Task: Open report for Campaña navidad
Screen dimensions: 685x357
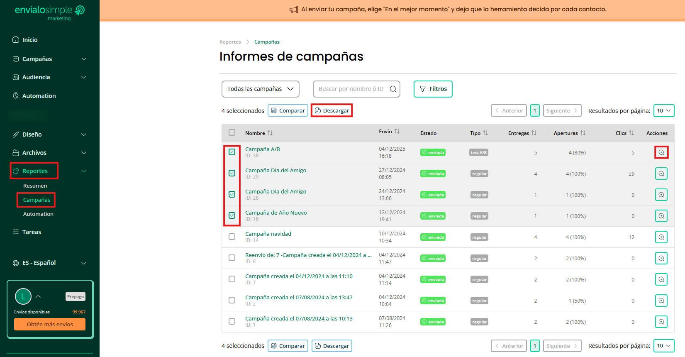Action: click(661, 237)
